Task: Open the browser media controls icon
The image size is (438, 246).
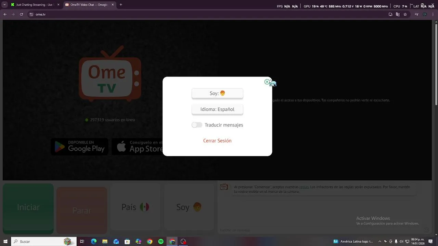Action: [x=416, y=14]
